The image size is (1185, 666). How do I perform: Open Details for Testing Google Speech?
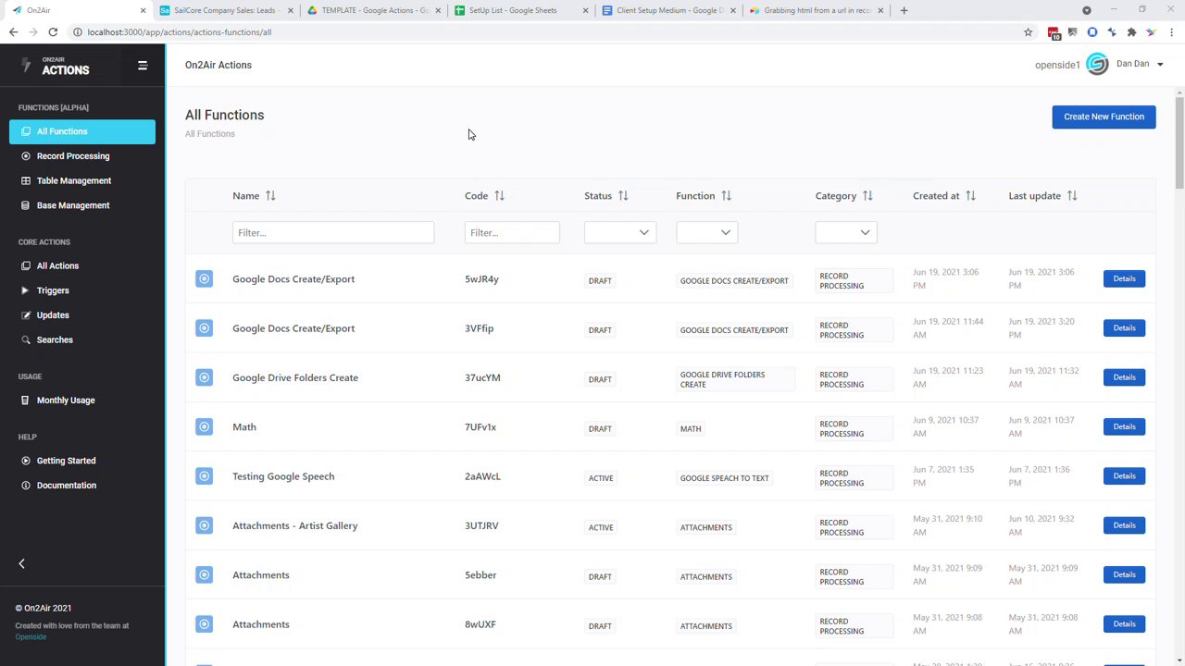[1124, 476]
